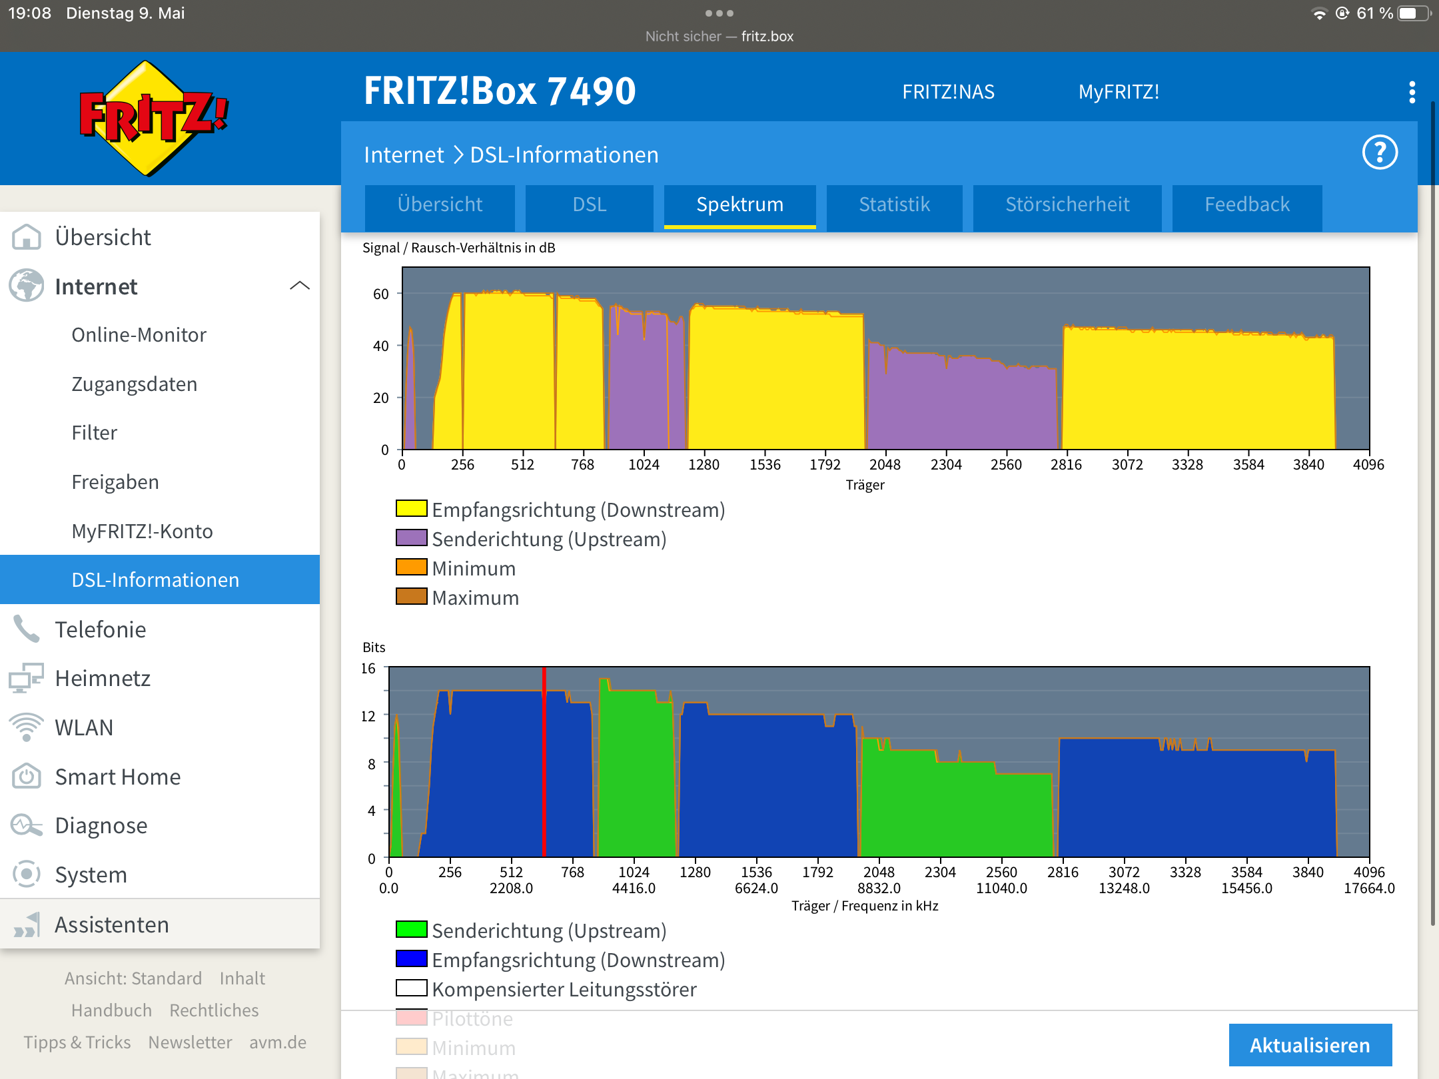Screen dimensions: 1439x1079
Task: Open the Online-Monitor submenu entry
Action: click(x=139, y=334)
